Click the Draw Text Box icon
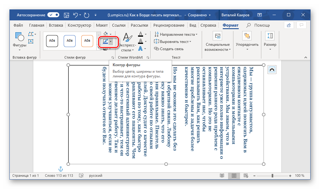Screen dimensions: 320x189 31,41
